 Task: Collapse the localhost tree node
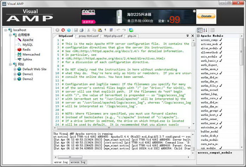(6, 30)
